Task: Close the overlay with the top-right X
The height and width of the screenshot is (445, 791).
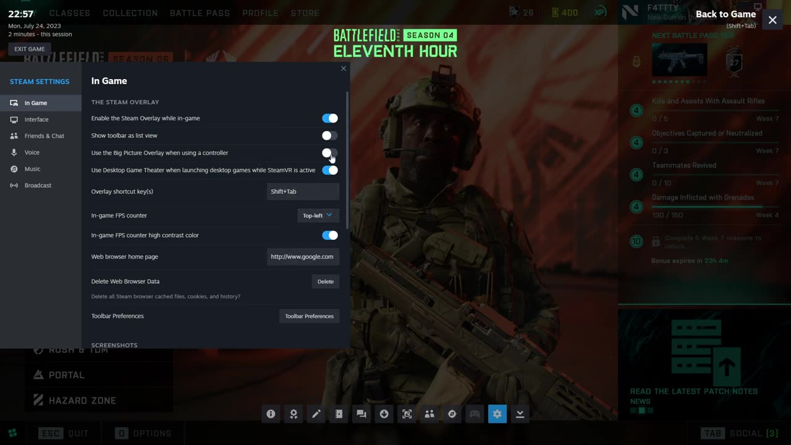Action: coord(772,20)
